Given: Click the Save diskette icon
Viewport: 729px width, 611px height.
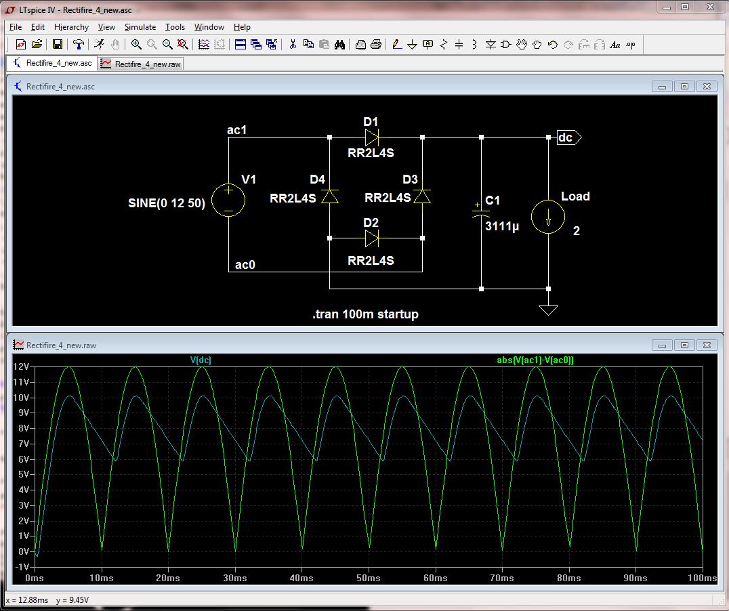Looking at the screenshot, I should tap(58, 45).
